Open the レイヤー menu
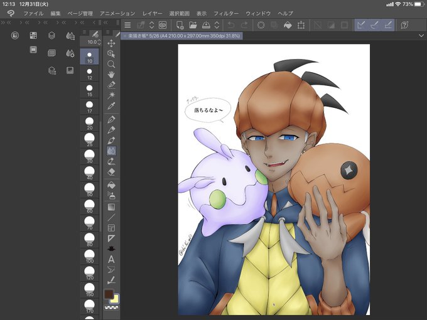Screen dimensions: 427x320 (x=152, y=13)
